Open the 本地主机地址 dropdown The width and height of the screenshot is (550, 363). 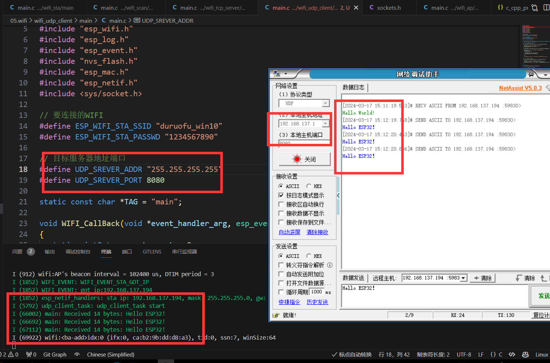(325, 124)
